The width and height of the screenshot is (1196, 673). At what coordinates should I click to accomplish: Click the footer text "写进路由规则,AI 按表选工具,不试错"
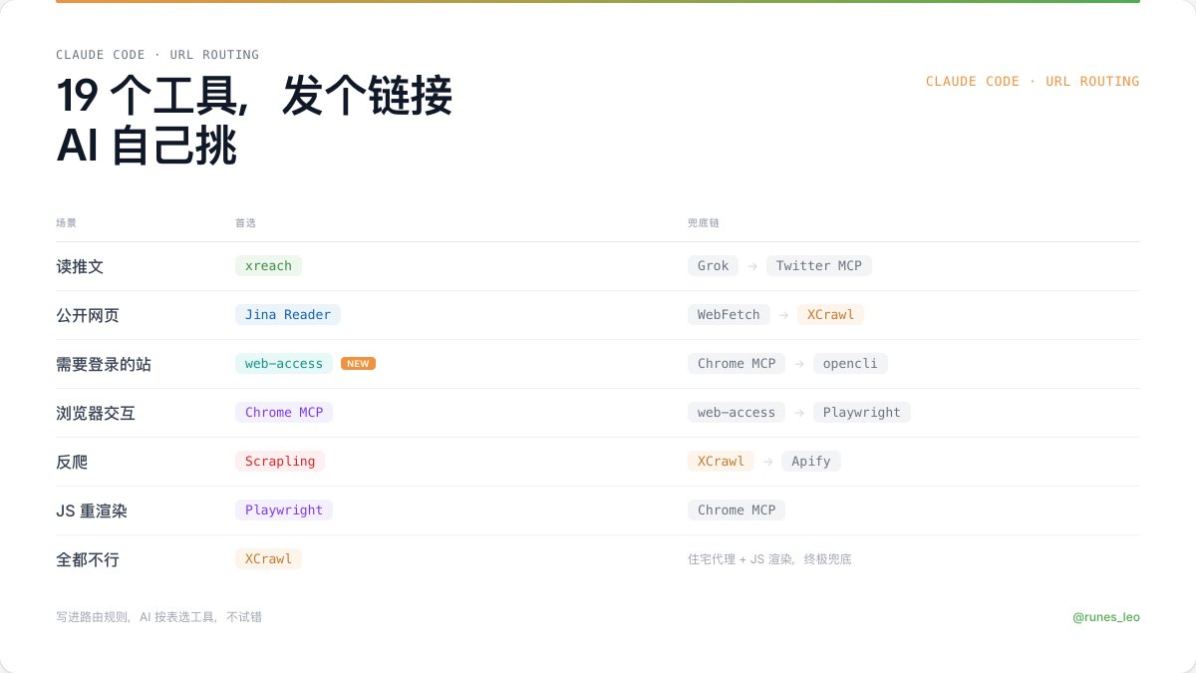click(x=159, y=617)
